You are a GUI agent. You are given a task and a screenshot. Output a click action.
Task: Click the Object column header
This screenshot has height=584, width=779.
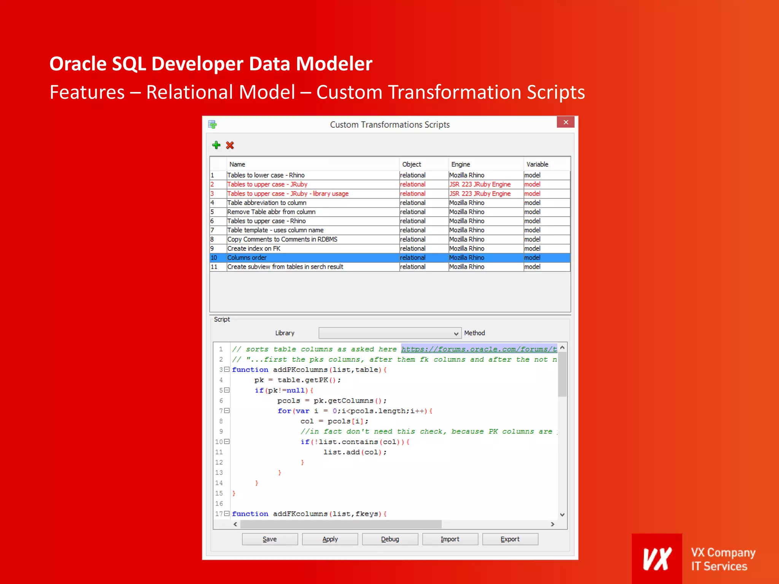424,164
